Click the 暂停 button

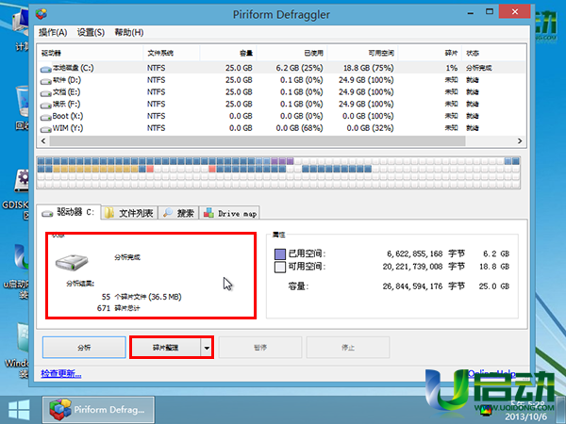pyautogui.click(x=260, y=348)
